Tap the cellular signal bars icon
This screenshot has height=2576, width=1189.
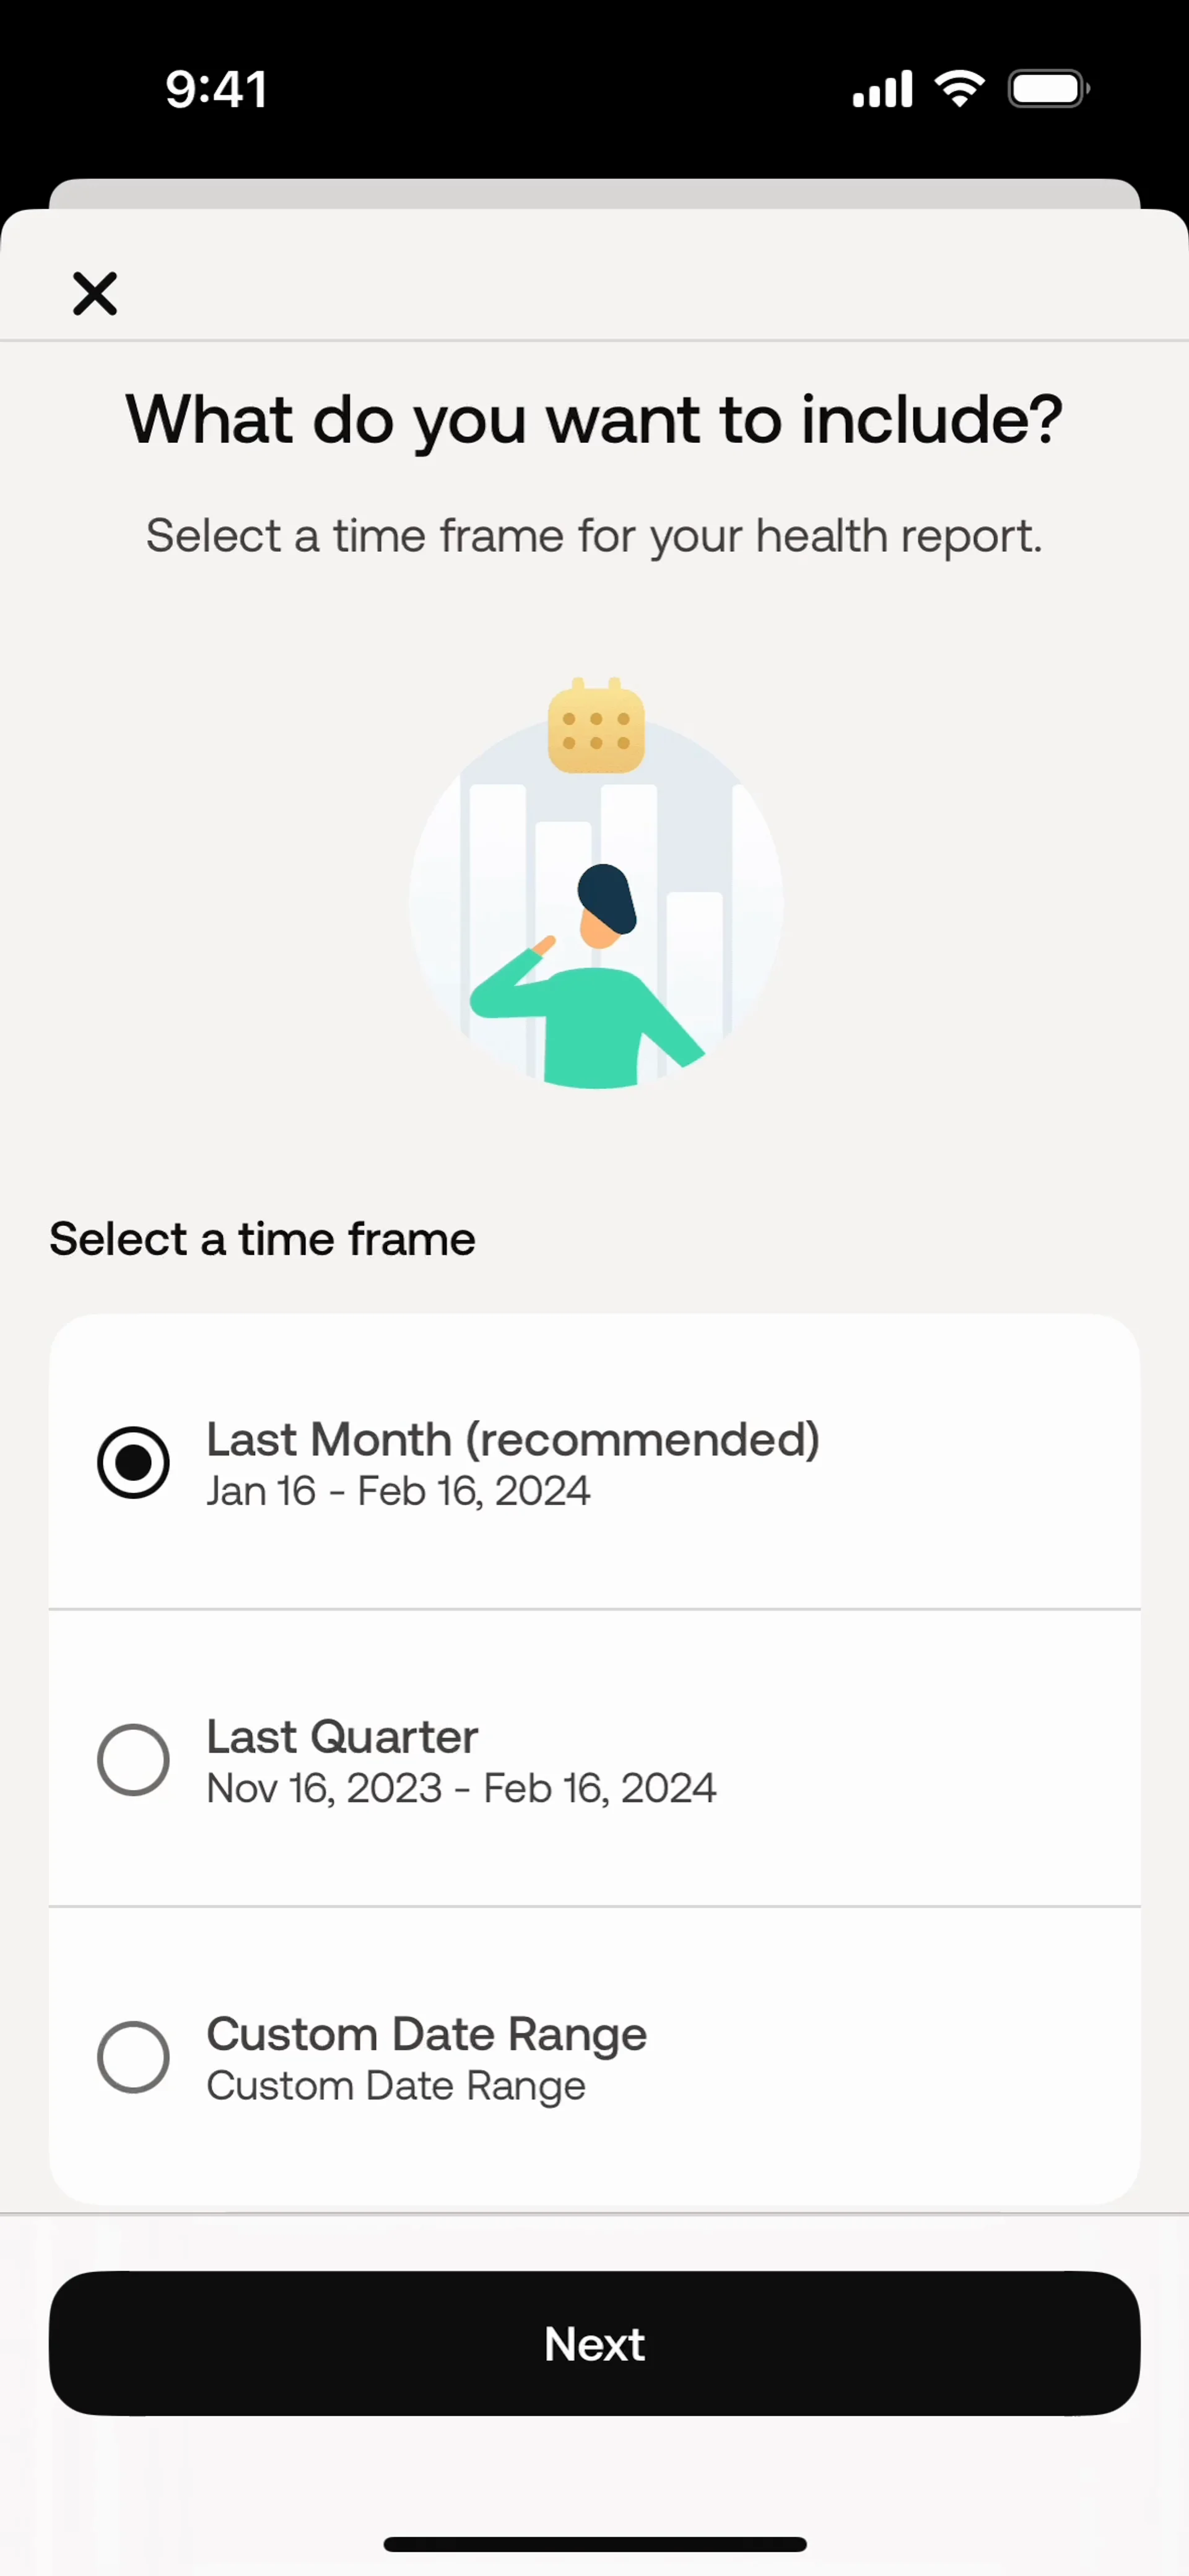pyautogui.click(x=882, y=89)
